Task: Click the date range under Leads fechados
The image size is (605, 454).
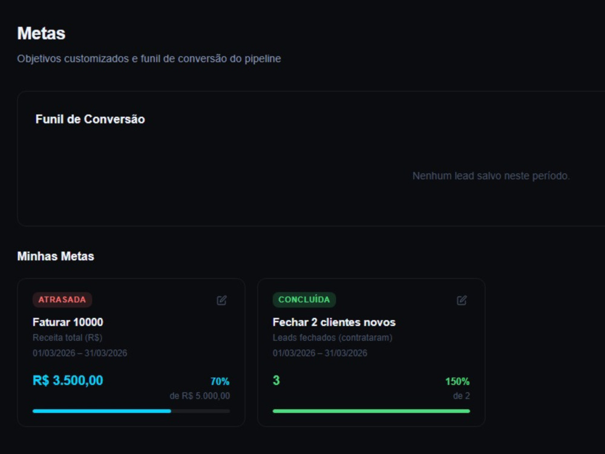Action: [x=320, y=353]
